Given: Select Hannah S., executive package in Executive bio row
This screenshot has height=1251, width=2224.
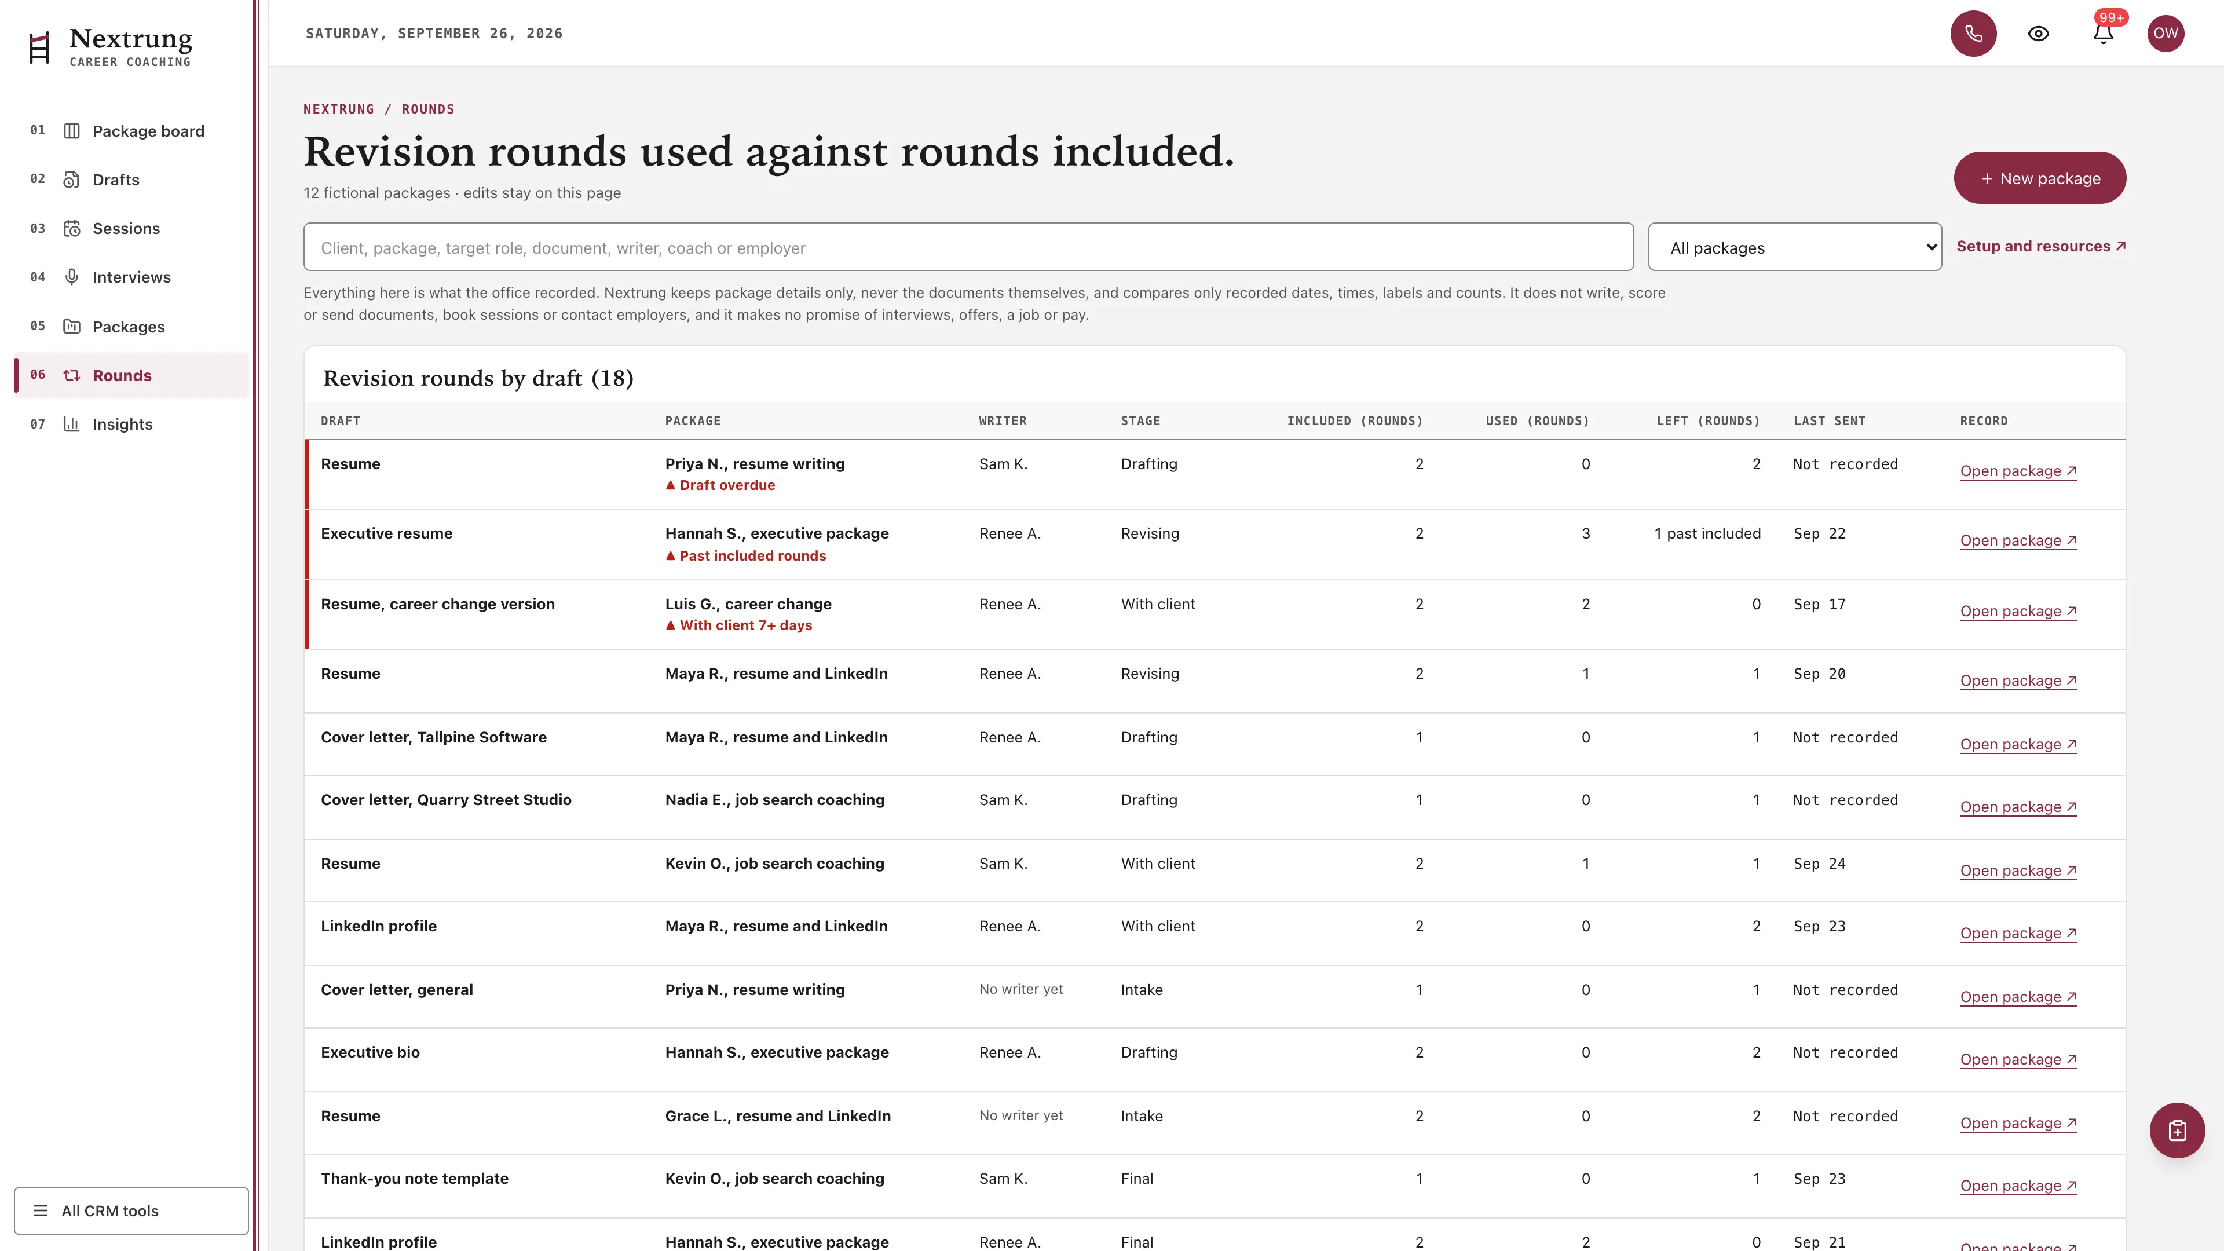Looking at the screenshot, I should pos(776,1052).
